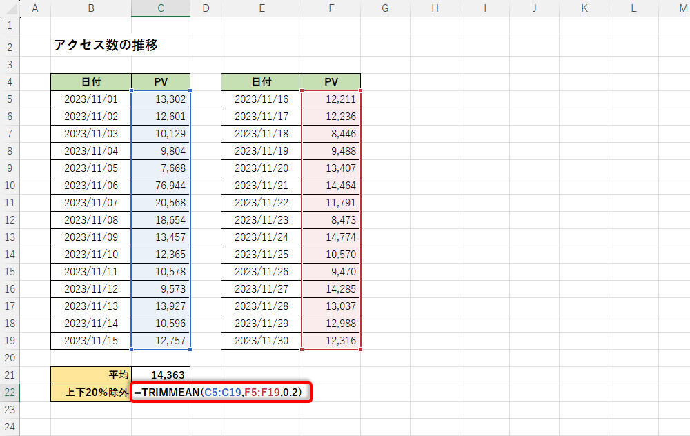Select cell with date 2023/11/09
This screenshot has width=690, height=436.
coord(91,237)
